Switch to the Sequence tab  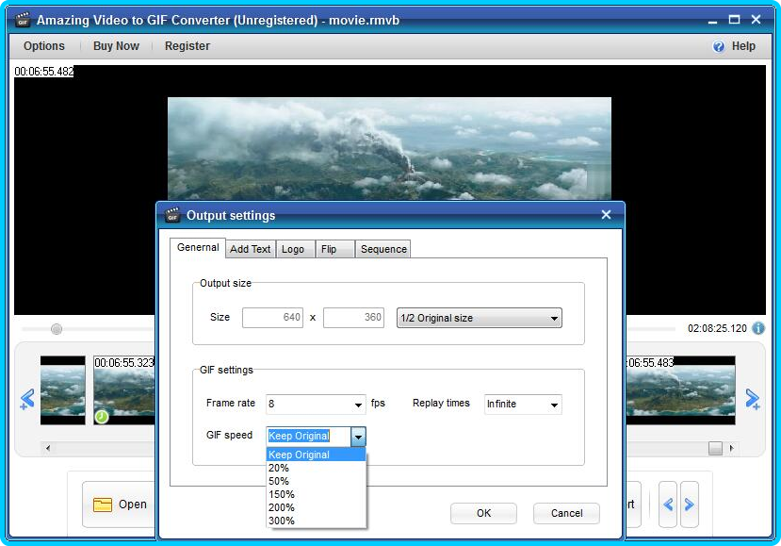pos(383,249)
